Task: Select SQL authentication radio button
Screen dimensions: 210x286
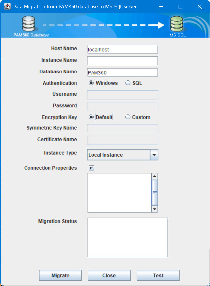Action: click(128, 83)
